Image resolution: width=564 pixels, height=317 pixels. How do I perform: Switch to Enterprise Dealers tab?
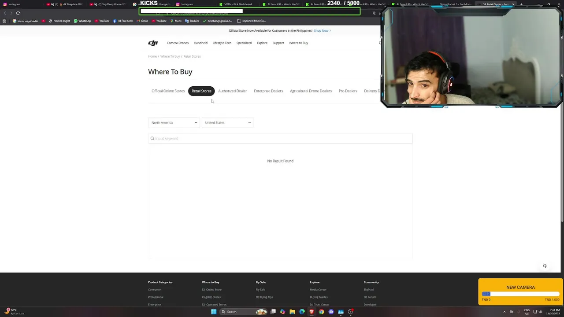(x=268, y=91)
